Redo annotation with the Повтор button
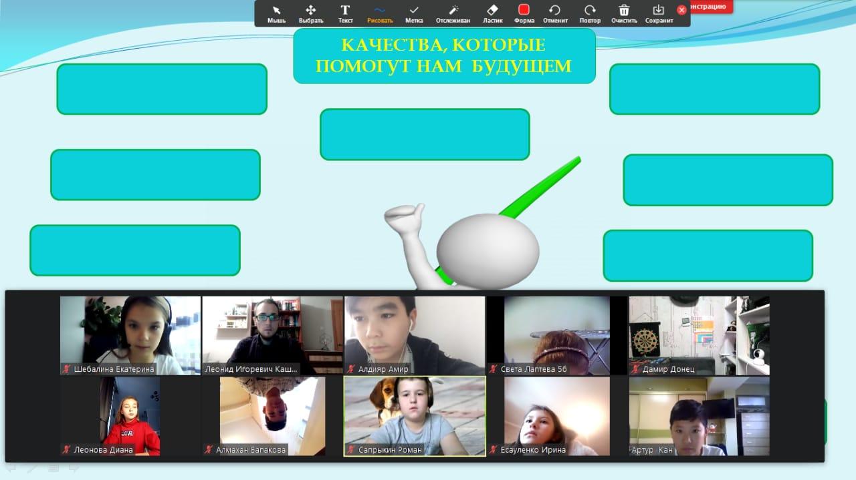Image resolution: width=856 pixels, height=480 pixels. 590,13
